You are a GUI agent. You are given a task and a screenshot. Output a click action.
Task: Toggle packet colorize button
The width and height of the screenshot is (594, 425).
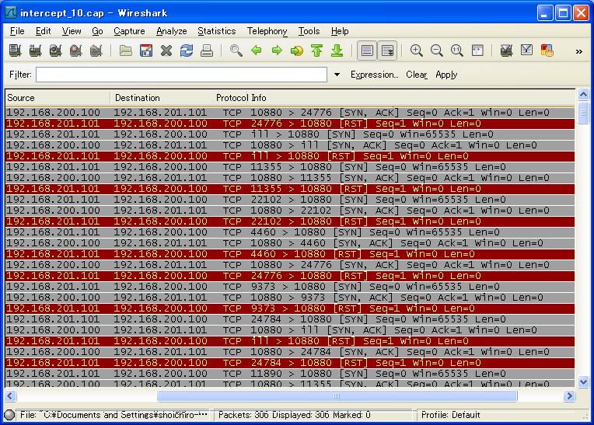[367, 51]
